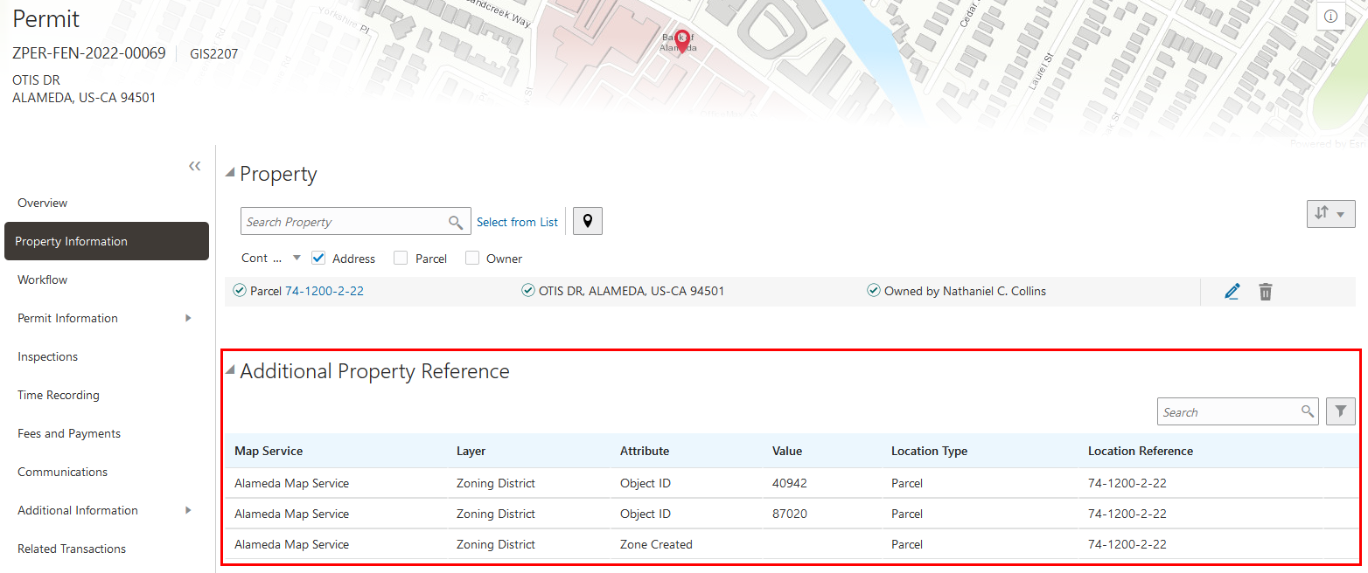Open the filter funnel for property reference
1368x573 pixels.
pyautogui.click(x=1341, y=411)
